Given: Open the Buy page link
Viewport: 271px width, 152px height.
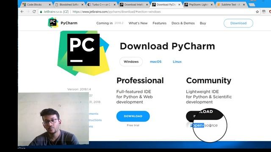Looking at the screenshot, I should [x=203, y=23].
